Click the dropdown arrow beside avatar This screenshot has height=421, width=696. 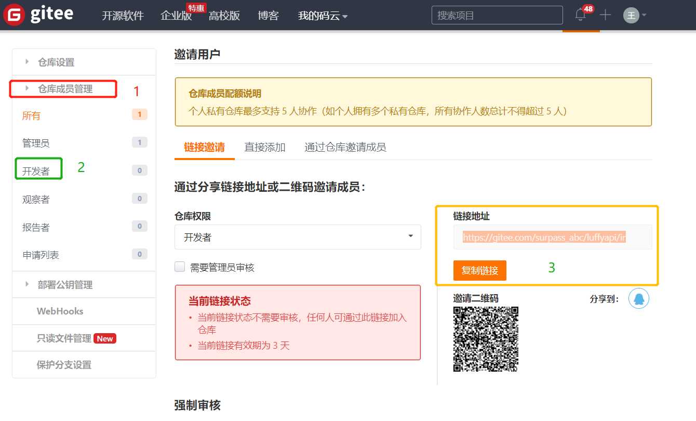(644, 15)
